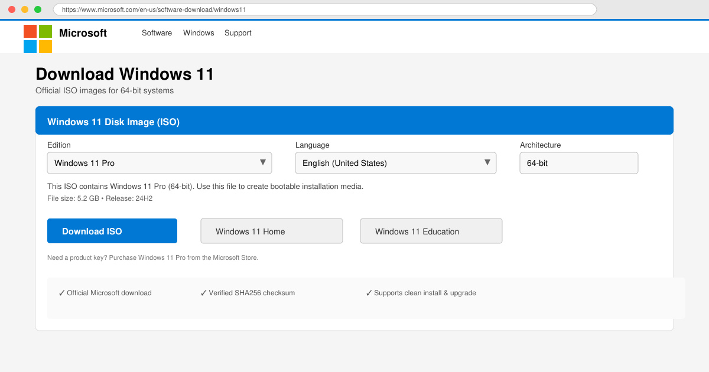Click the Architecture label
The height and width of the screenshot is (372, 709).
[x=541, y=145]
